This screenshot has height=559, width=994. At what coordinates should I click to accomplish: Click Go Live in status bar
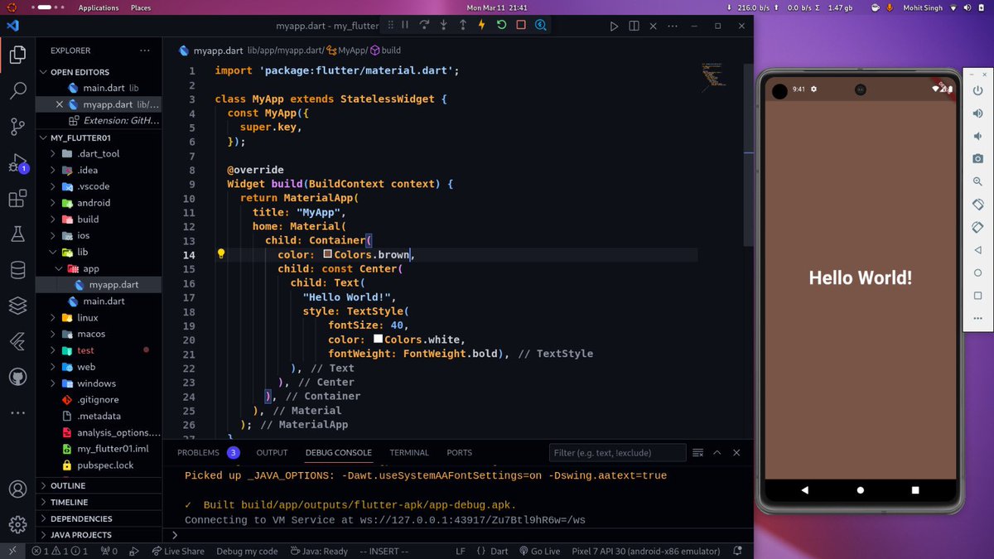point(538,551)
